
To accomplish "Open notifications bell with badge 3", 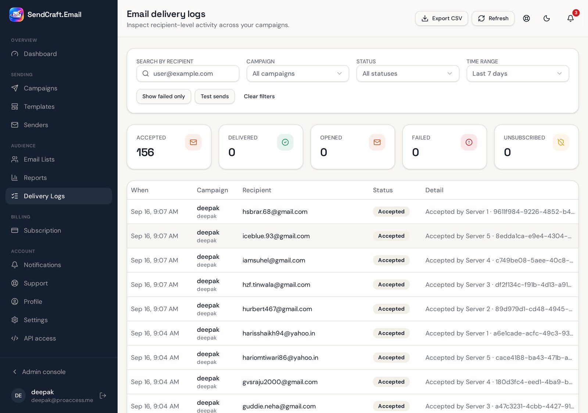I will [570, 18].
